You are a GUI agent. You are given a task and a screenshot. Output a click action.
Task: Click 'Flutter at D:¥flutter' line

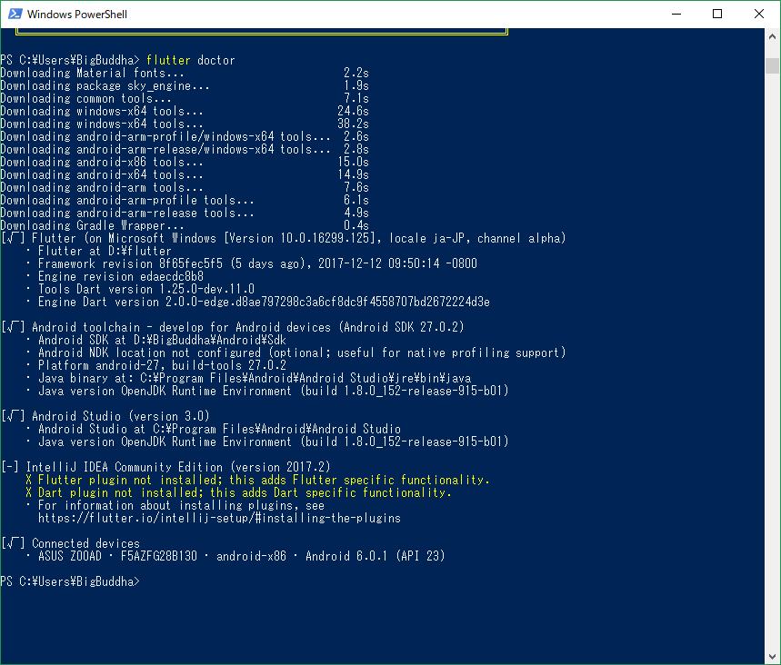(99, 251)
